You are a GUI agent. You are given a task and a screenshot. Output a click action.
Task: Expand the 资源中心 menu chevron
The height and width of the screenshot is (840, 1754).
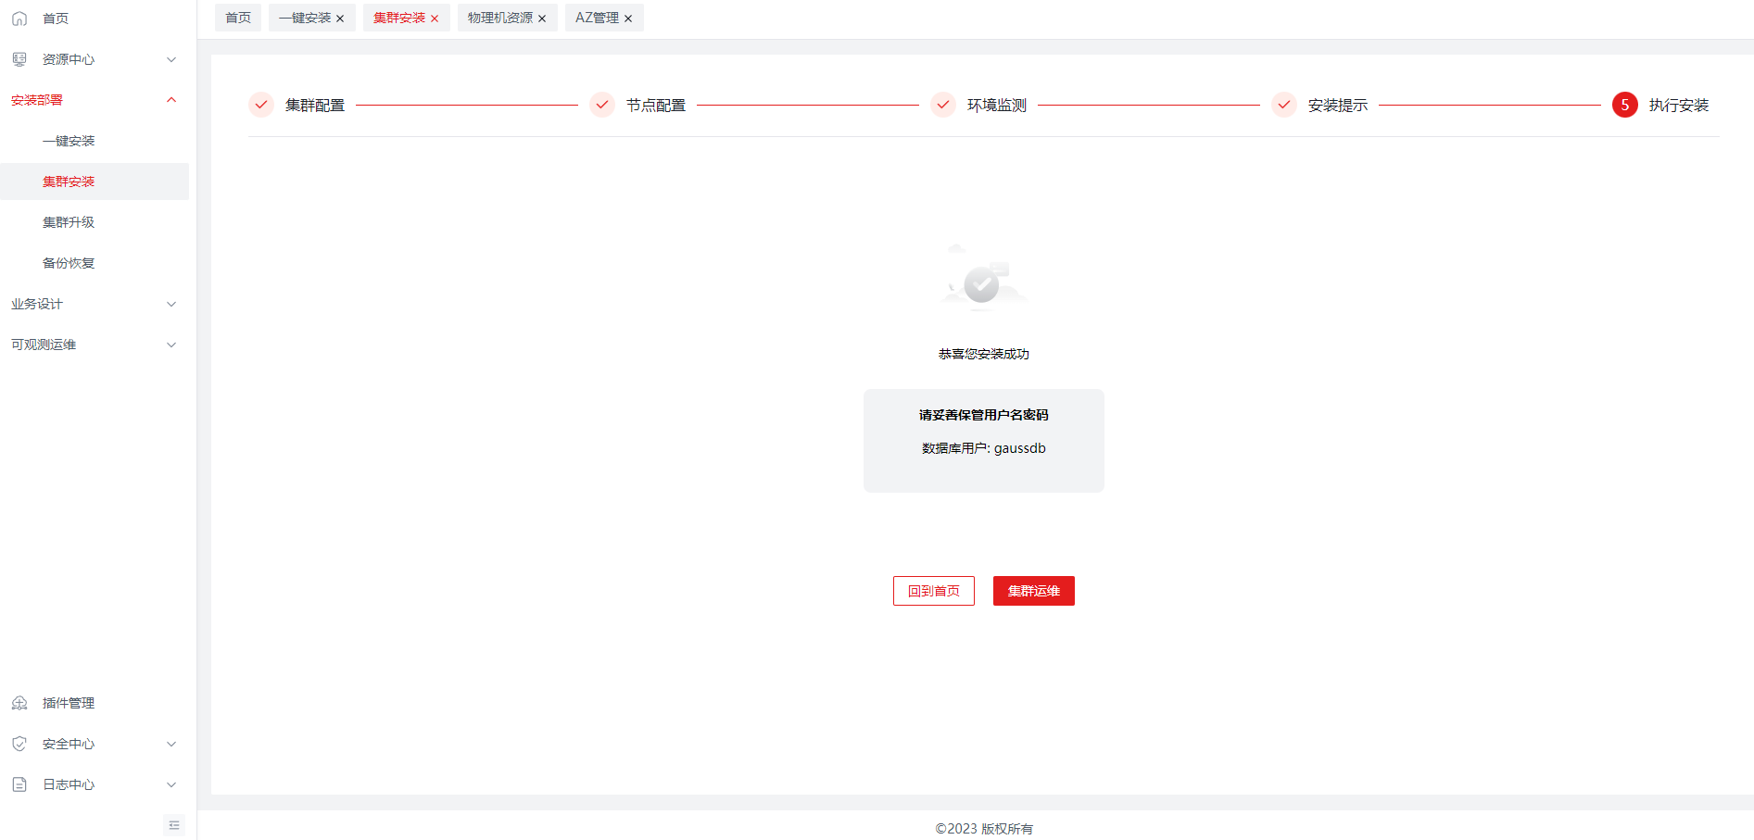[171, 59]
